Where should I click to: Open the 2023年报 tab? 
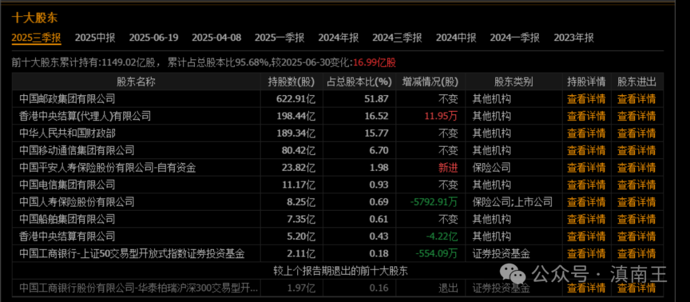pyautogui.click(x=574, y=38)
